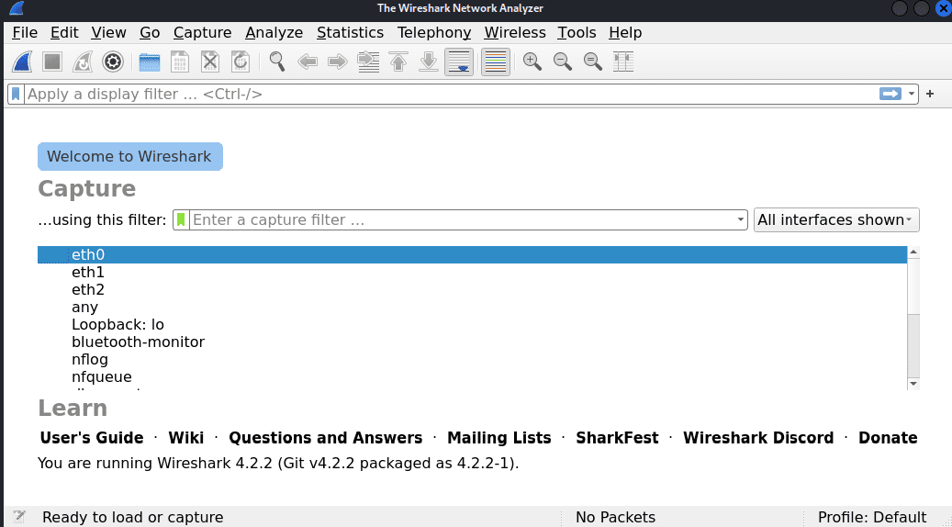The height and width of the screenshot is (527, 952).
Task: Click interface list scroll up arrow
Action: [913, 252]
